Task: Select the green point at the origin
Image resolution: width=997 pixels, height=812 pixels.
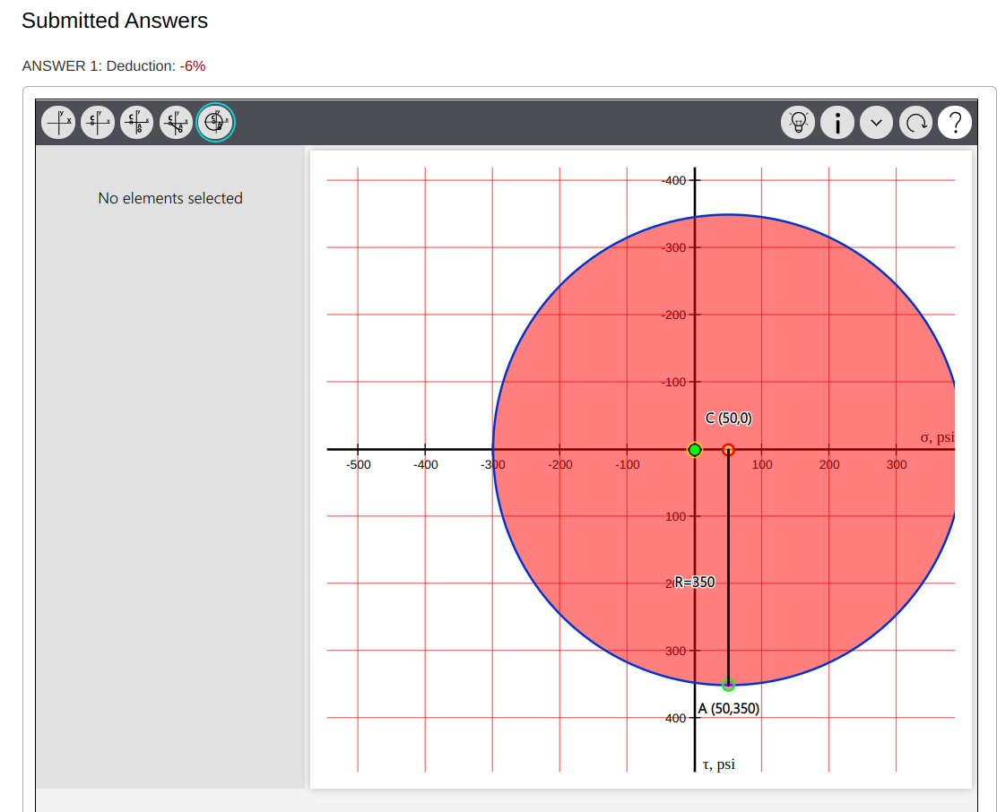Action: coord(694,449)
